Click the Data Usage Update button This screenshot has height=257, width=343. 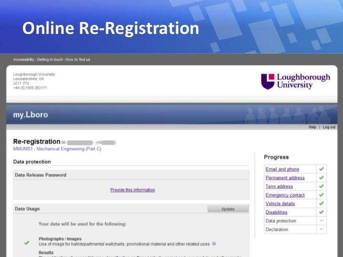tap(228, 209)
